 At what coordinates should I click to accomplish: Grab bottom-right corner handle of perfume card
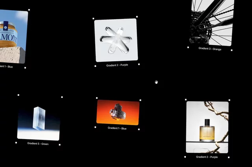pyautogui.click(x=229, y=158)
